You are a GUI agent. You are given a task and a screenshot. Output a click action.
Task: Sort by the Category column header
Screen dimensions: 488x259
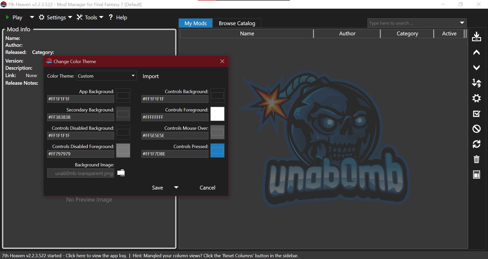click(x=407, y=34)
